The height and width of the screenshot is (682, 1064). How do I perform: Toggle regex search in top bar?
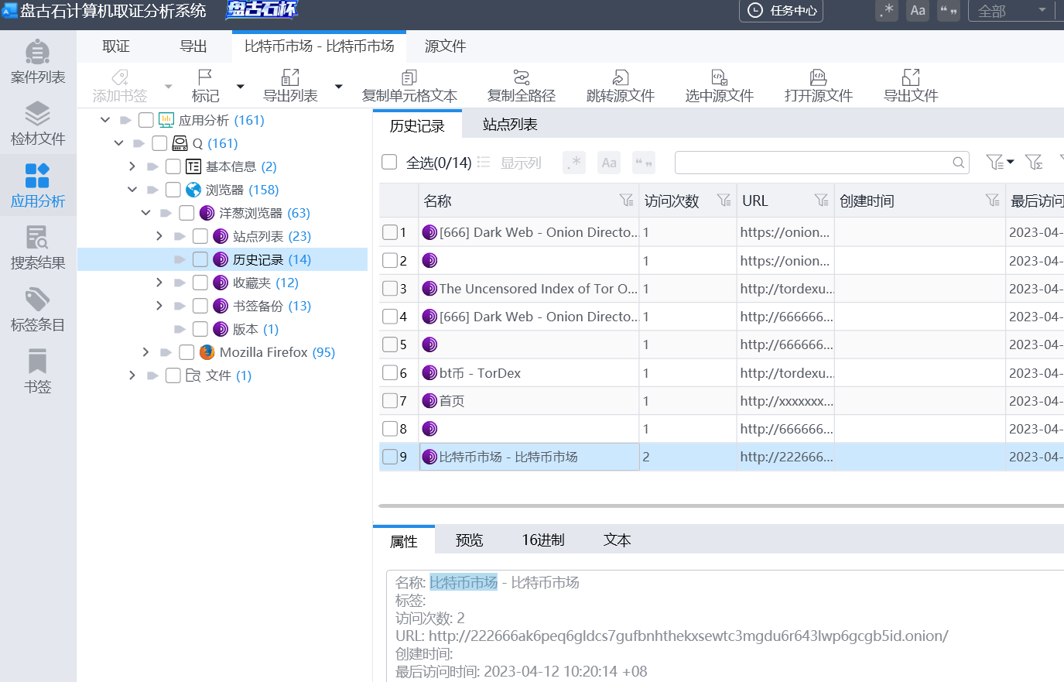point(887,11)
